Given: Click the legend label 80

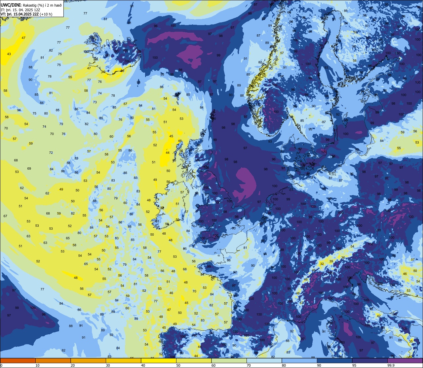Looking at the screenshot, I should click(x=284, y=365).
